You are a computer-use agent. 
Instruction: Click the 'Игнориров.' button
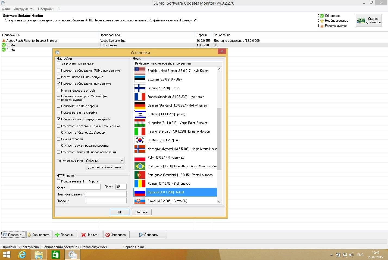(116, 235)
